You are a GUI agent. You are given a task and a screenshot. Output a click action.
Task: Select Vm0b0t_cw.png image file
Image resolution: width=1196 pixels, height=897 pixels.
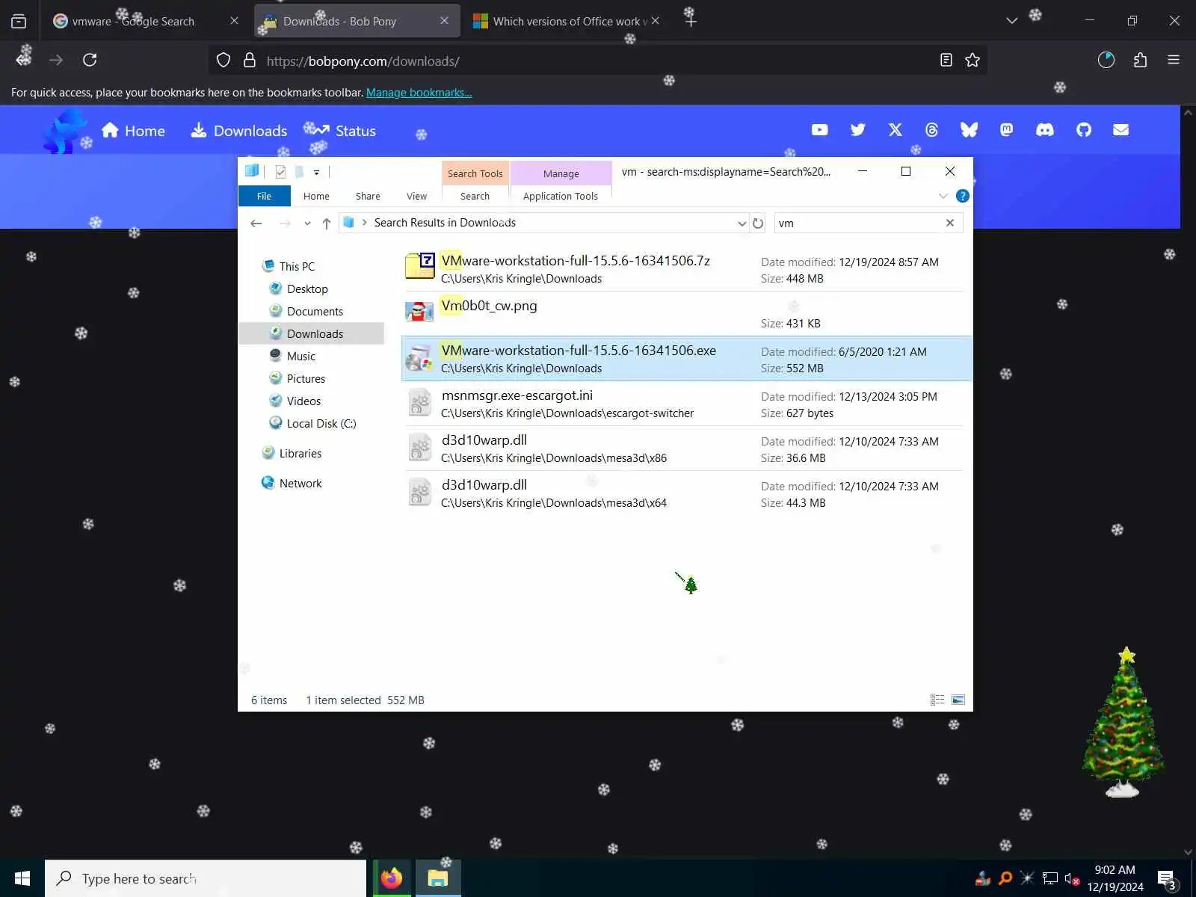click(x=687, y=314)
